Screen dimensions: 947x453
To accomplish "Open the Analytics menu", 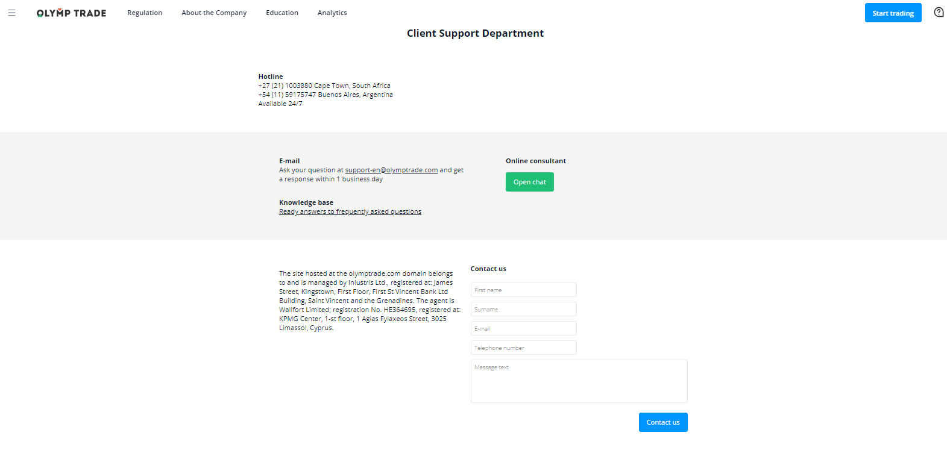I will pos(332,13).
